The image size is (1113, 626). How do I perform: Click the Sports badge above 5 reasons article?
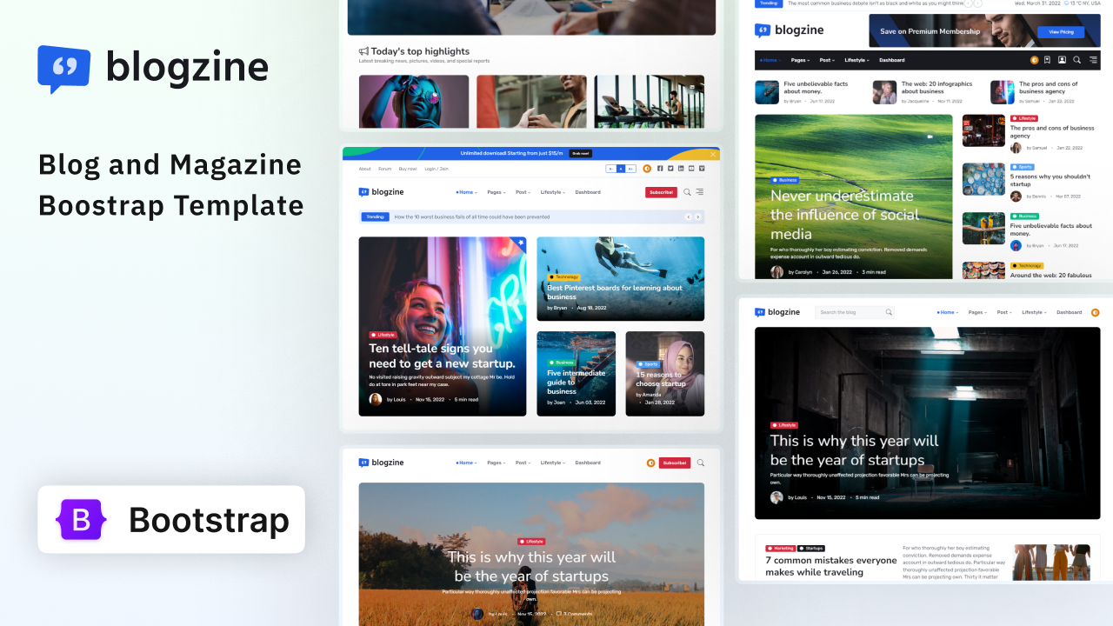(1023, 167)
